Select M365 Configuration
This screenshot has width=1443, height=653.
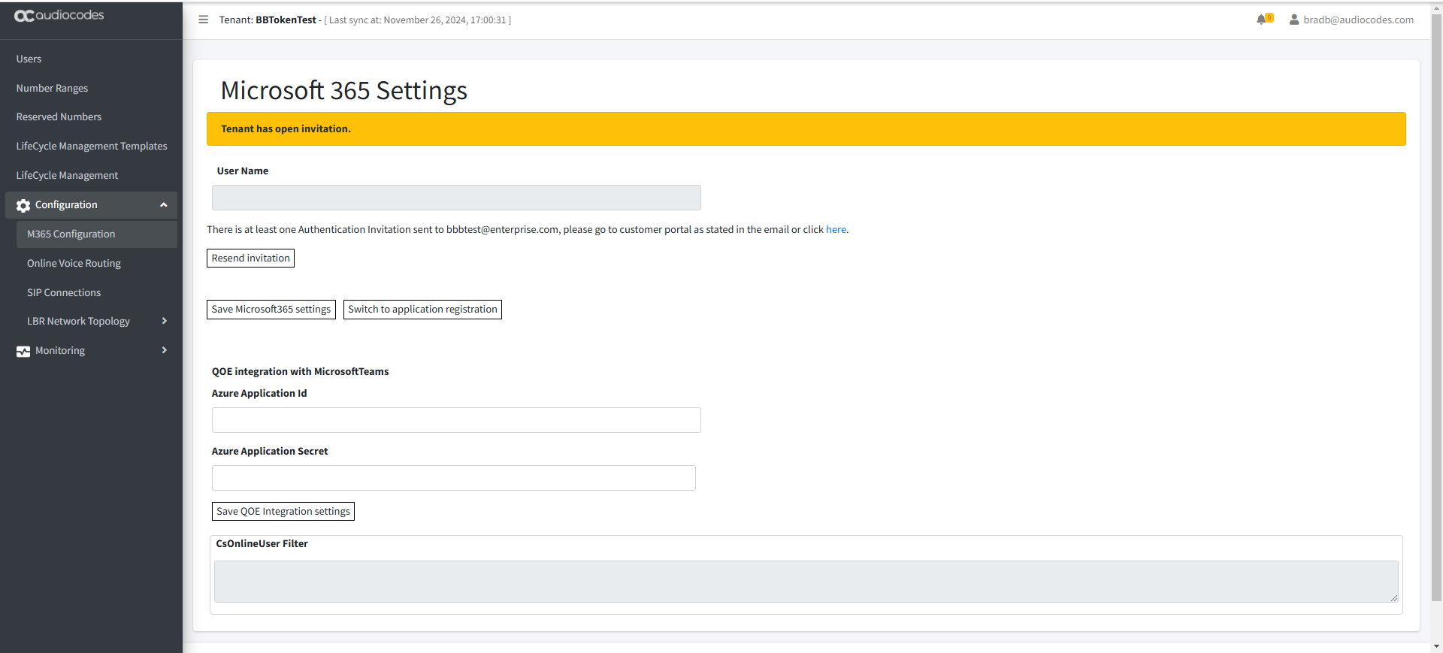(96, 234)
